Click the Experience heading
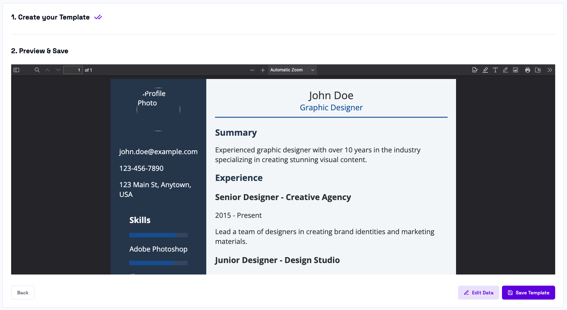This screenshot has width=567, height=310. (239, 178)
